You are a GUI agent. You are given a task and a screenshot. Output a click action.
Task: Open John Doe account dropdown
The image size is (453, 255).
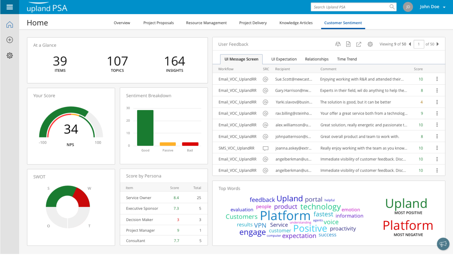click(x=433, y=7)
